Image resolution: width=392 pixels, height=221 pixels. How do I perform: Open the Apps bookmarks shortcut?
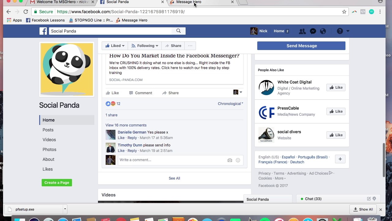pos(14,20)
